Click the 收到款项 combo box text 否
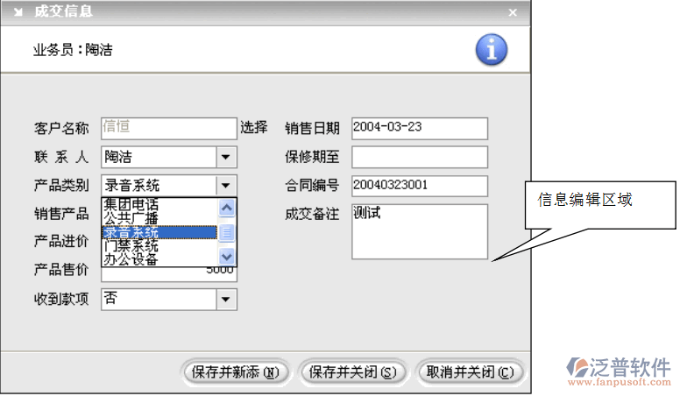Viewport: 680px width, 396px height. [110, 298]
